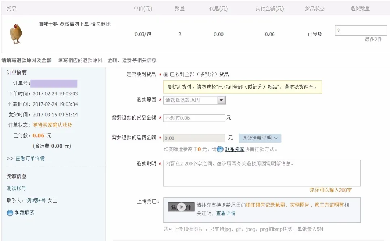Click inside the 退款说明 text area
Viewport: 390px width, 241px height.
261,173
